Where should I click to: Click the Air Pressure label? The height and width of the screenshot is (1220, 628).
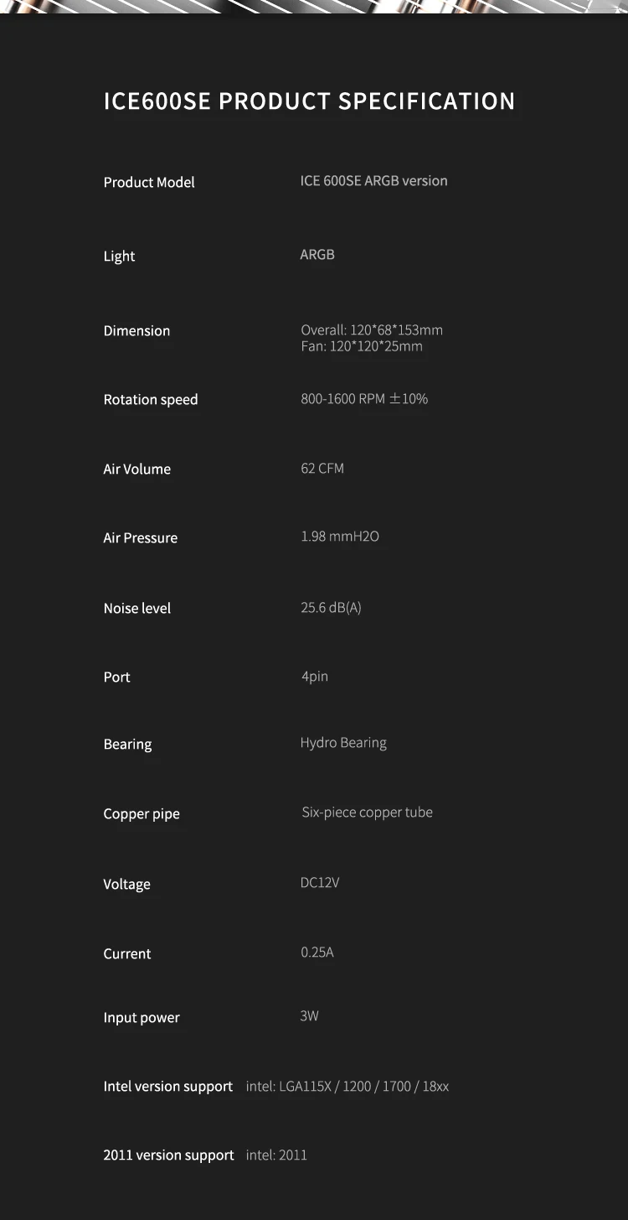[140, 537]
